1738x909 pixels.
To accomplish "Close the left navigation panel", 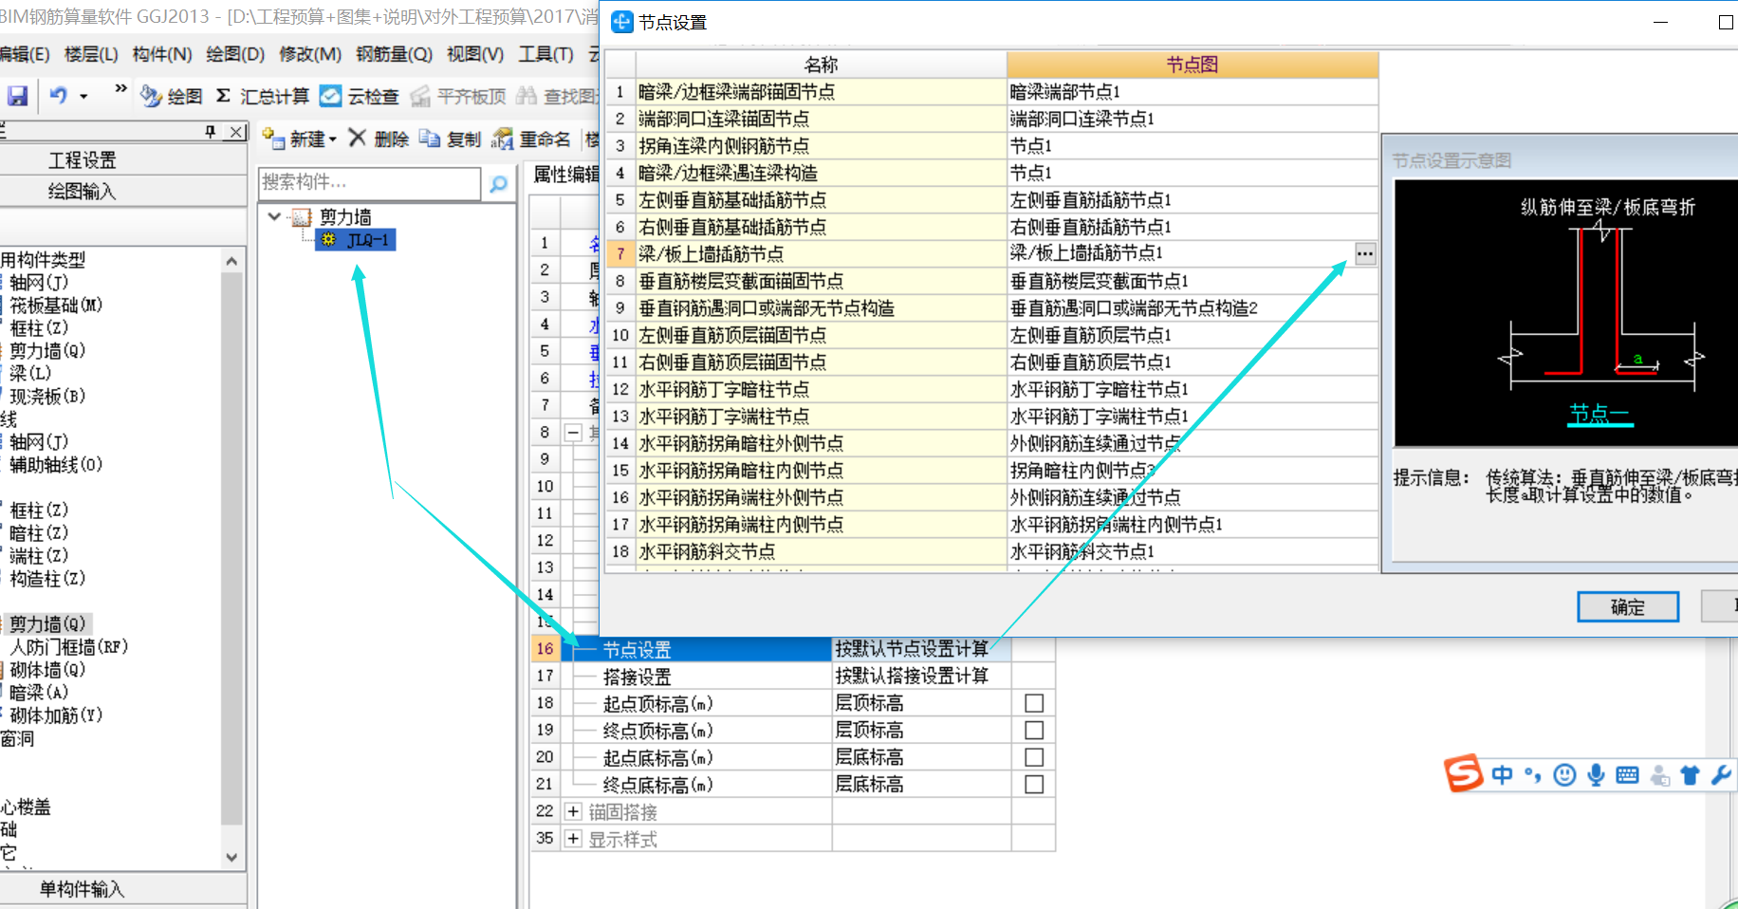I will point(236,132).
